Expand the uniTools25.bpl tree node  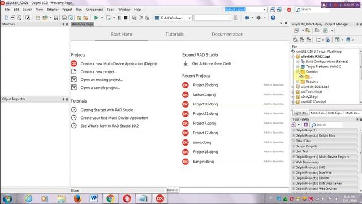pyautogui.click(x=293, y=92)
